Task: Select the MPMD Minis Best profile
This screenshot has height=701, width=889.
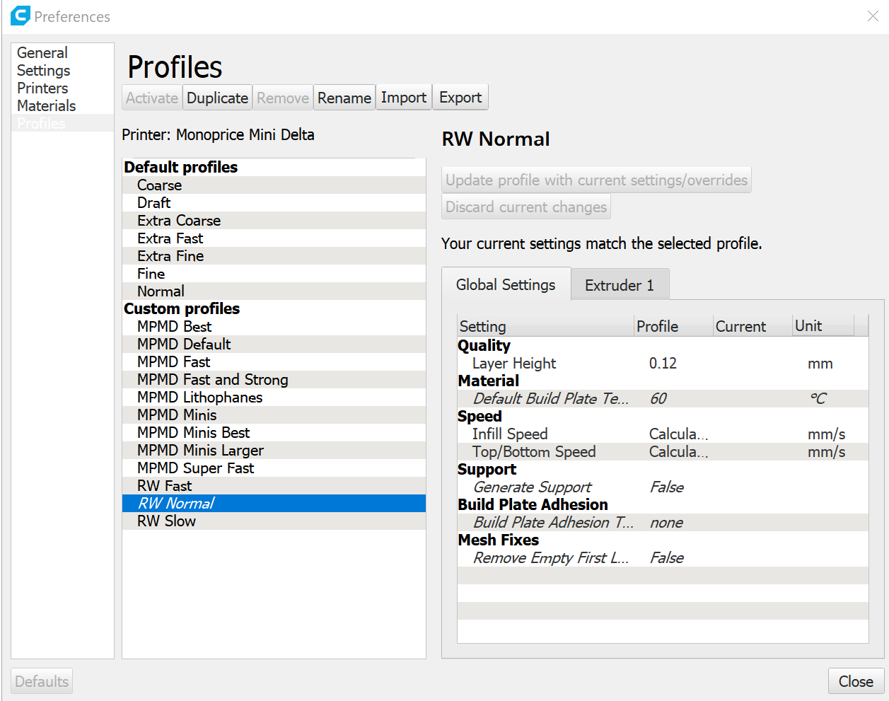Action: [274, 432]
